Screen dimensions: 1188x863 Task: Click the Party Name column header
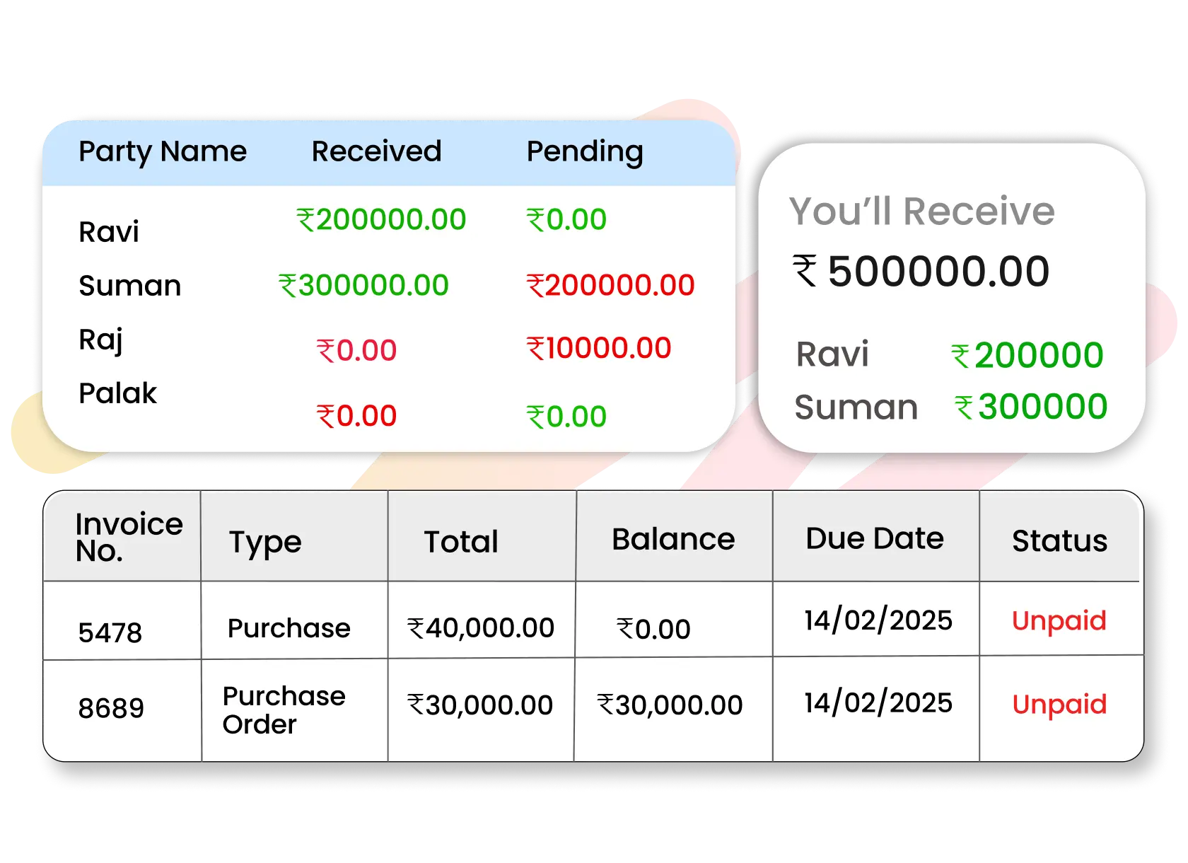point(163,151)
